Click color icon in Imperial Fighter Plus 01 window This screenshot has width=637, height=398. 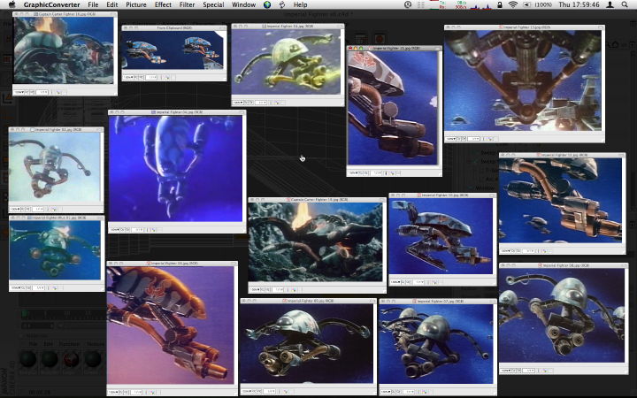point(55,287)
